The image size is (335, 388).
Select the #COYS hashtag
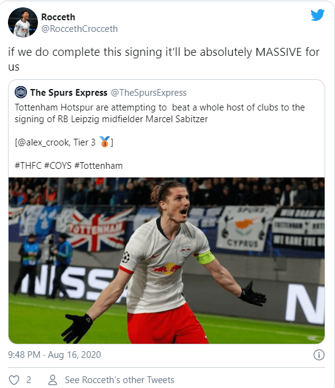58,166
